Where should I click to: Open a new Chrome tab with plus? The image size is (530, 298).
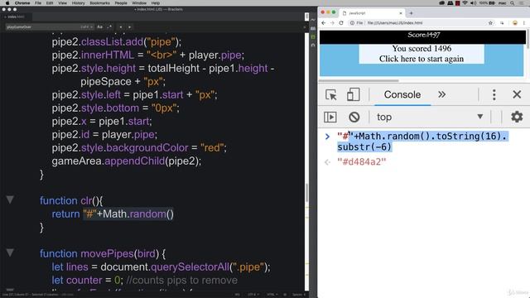click(x=411, y=13)
